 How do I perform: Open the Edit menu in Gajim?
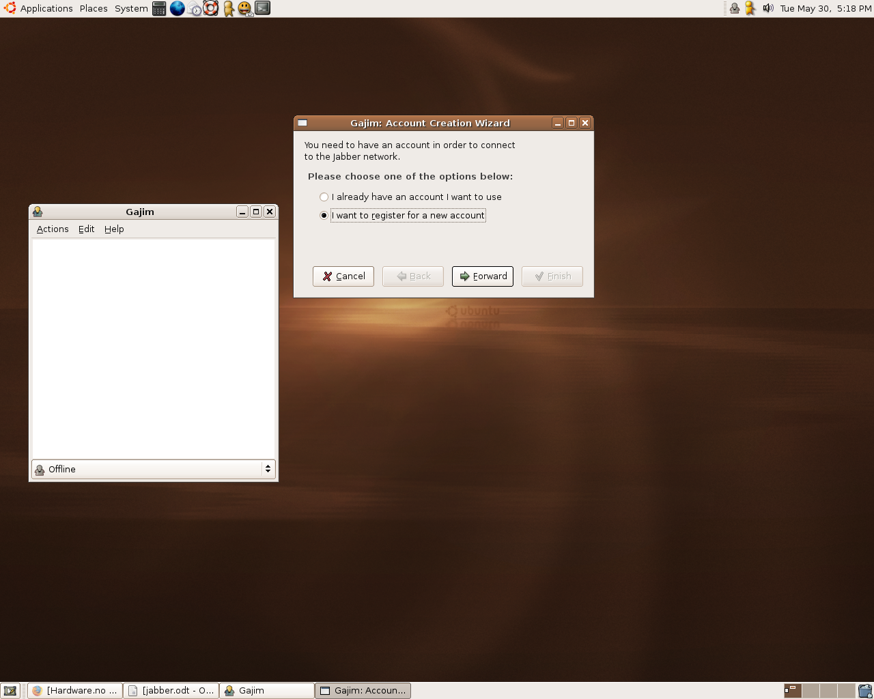(x=86, y=229)
